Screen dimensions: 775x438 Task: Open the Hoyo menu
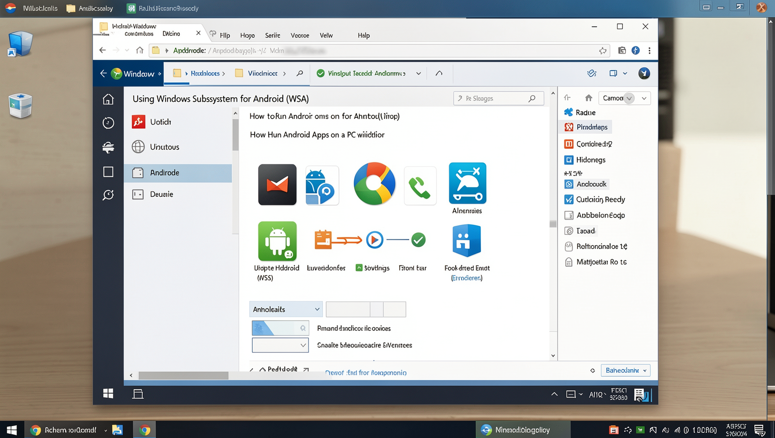pos(248,35)
